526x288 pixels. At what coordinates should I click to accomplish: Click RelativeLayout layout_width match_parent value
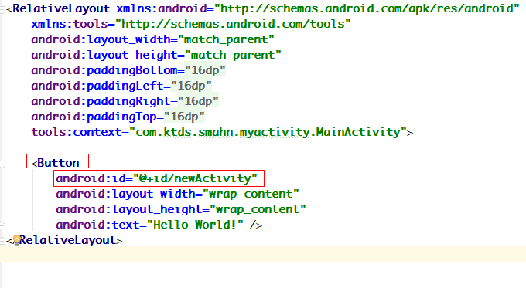coord(226,39)
